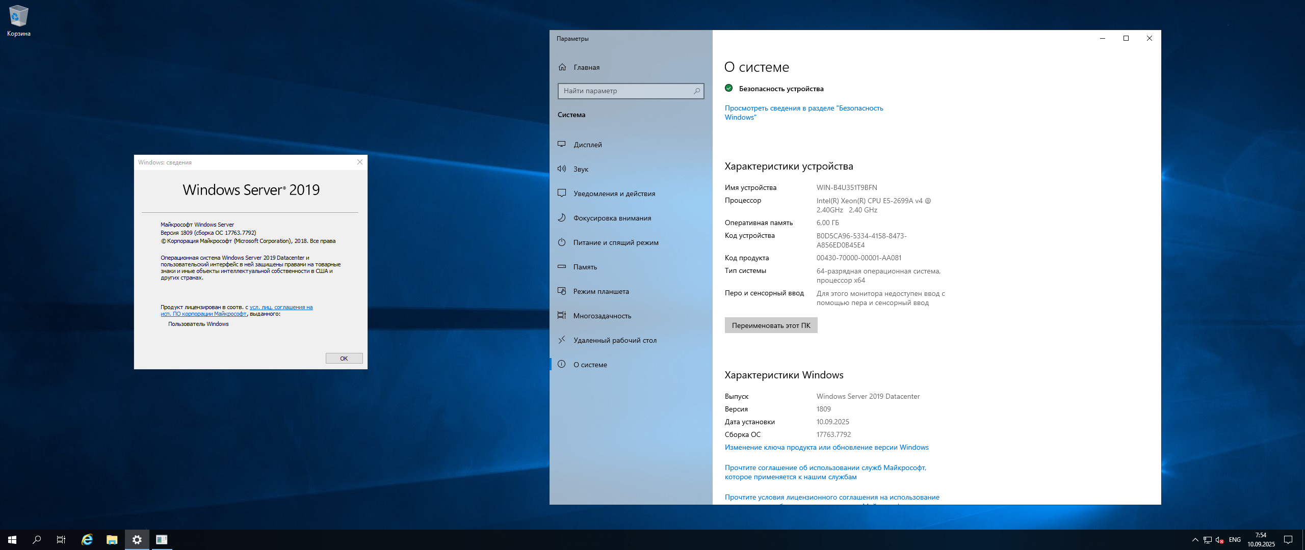This screenshot has width=1305, height=550.
Task: Click the green device security checkmark icon
Action: pos(729,89)
